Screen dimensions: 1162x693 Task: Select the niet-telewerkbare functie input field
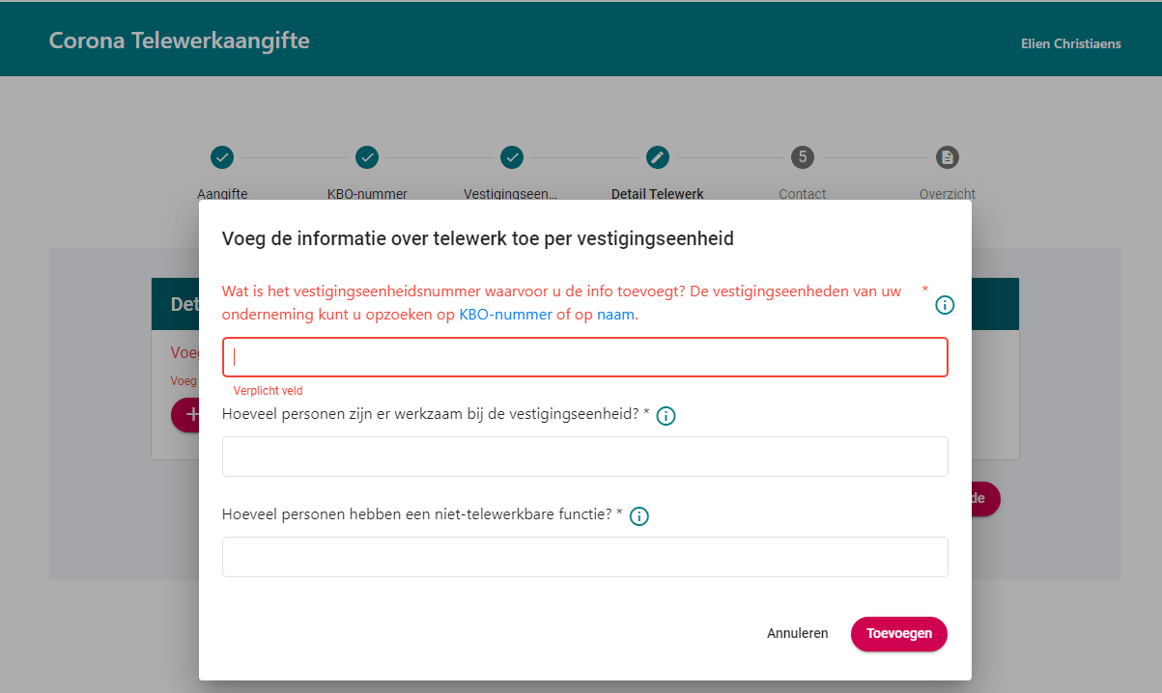[585, 557]
